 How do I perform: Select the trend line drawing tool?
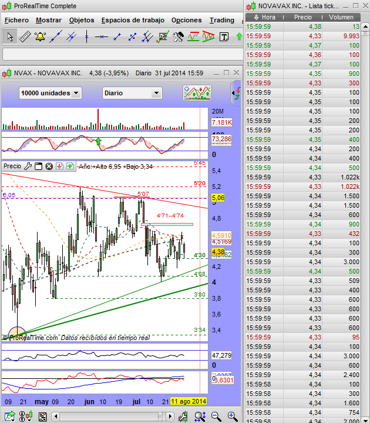pyautogui.click(x=56, y=36)
